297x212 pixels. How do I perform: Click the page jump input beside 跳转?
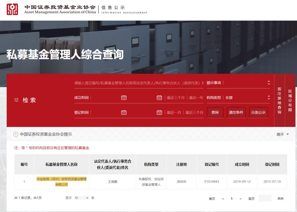tap(265, 198)
